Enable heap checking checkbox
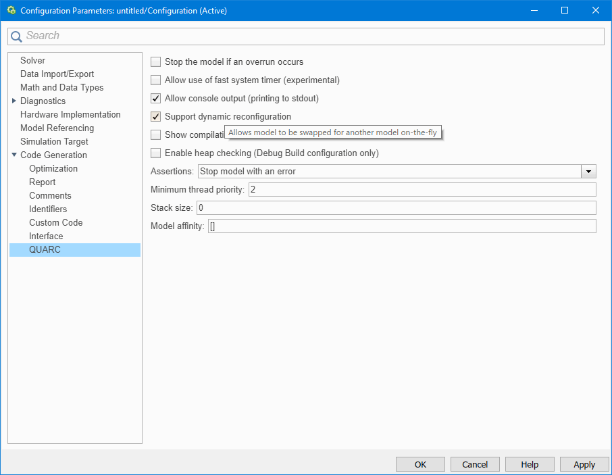 [x=156, y=153]
